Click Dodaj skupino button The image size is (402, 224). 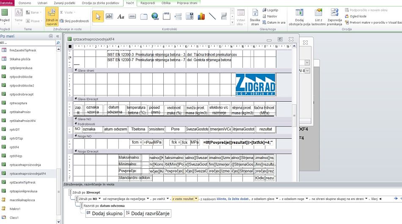[105, 213]
